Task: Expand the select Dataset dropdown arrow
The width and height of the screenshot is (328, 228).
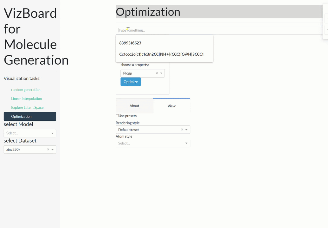Action: tap(53, 149)
